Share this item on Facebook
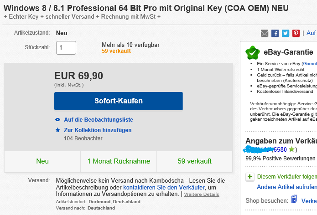The height and width of the screenshot is (215, 317). pos(275,33)
